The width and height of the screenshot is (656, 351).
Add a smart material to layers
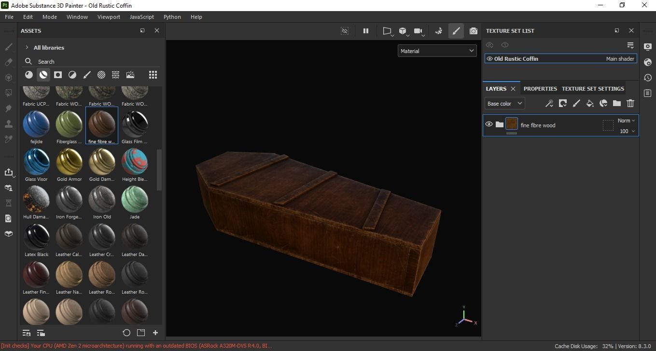click(x=603, y=103)
